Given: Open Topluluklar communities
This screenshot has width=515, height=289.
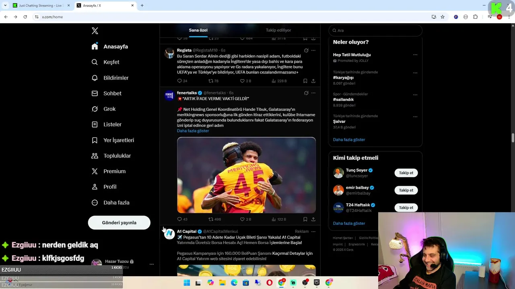Looking at the screenshot, I should [111, 156].
